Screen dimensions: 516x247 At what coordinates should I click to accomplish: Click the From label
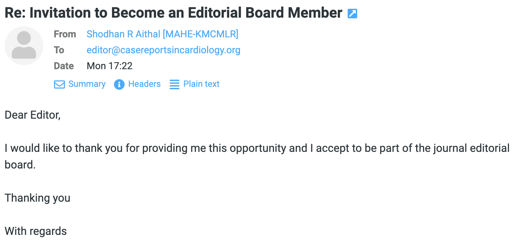tap(65, 34)
